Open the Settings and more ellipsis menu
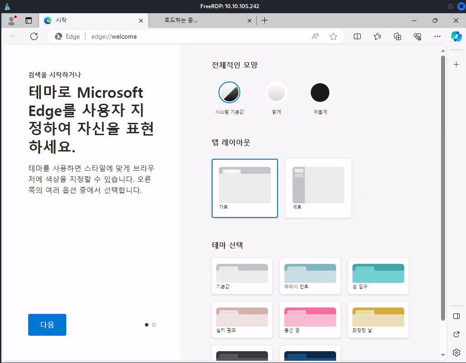Viewport: 466px width, 363px height. [437, 36]
